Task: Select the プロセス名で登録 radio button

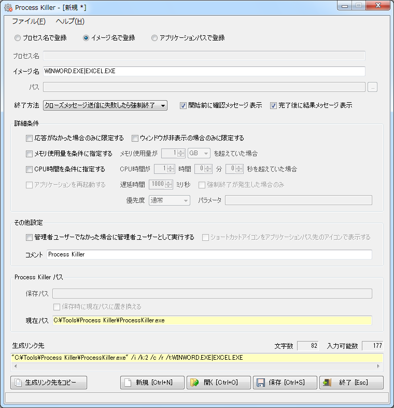Action: pos(18,38)
